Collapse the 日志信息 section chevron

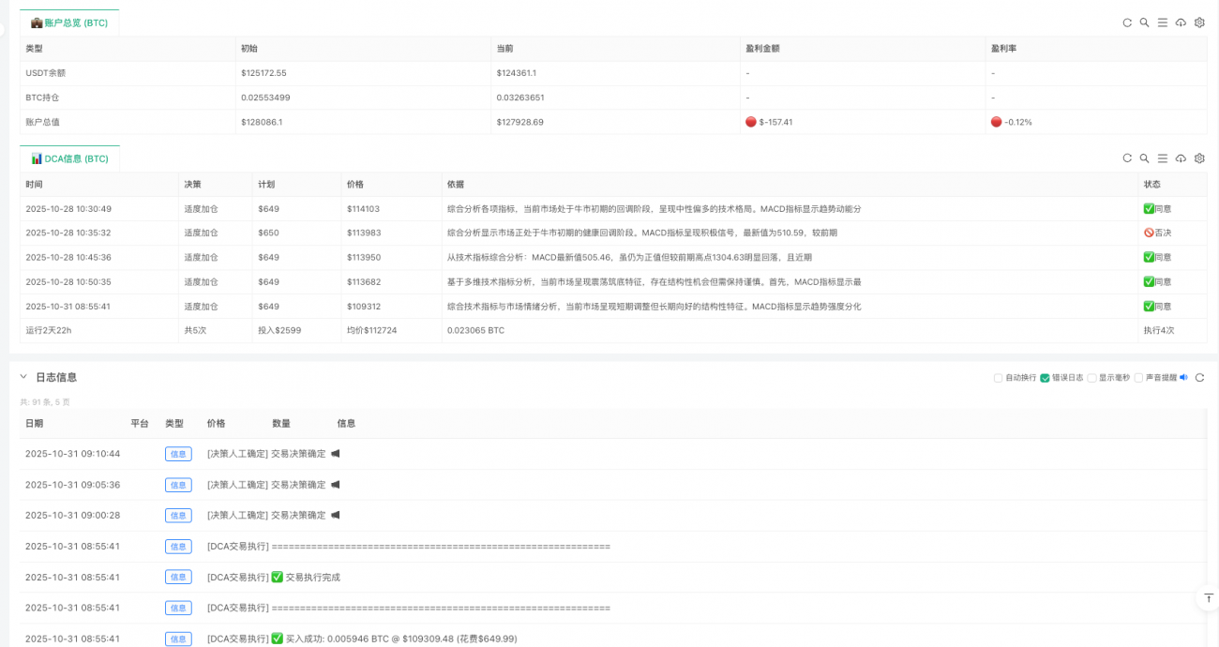(x=23, y=377)
